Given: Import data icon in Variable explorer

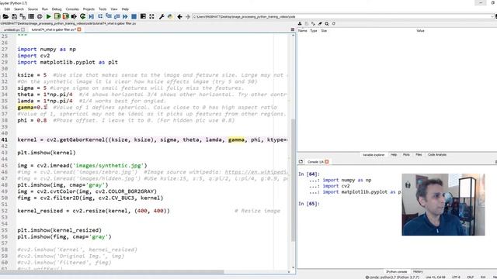Looking at the screenshot, I should click(x=300, y=24).
